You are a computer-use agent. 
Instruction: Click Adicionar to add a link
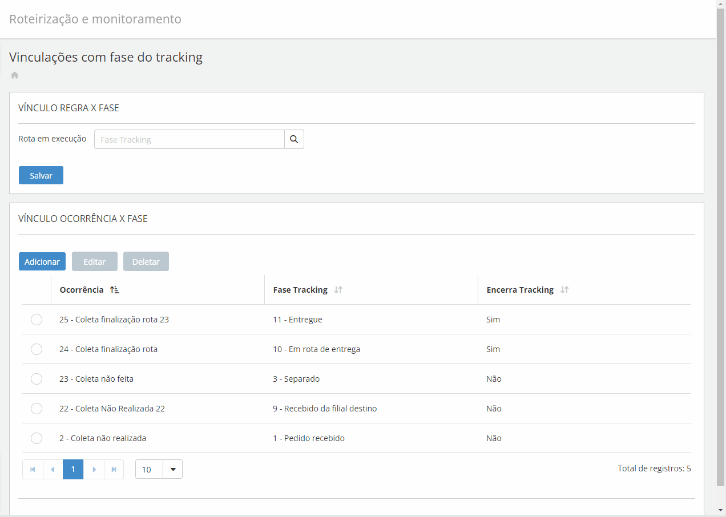[42, 261]
